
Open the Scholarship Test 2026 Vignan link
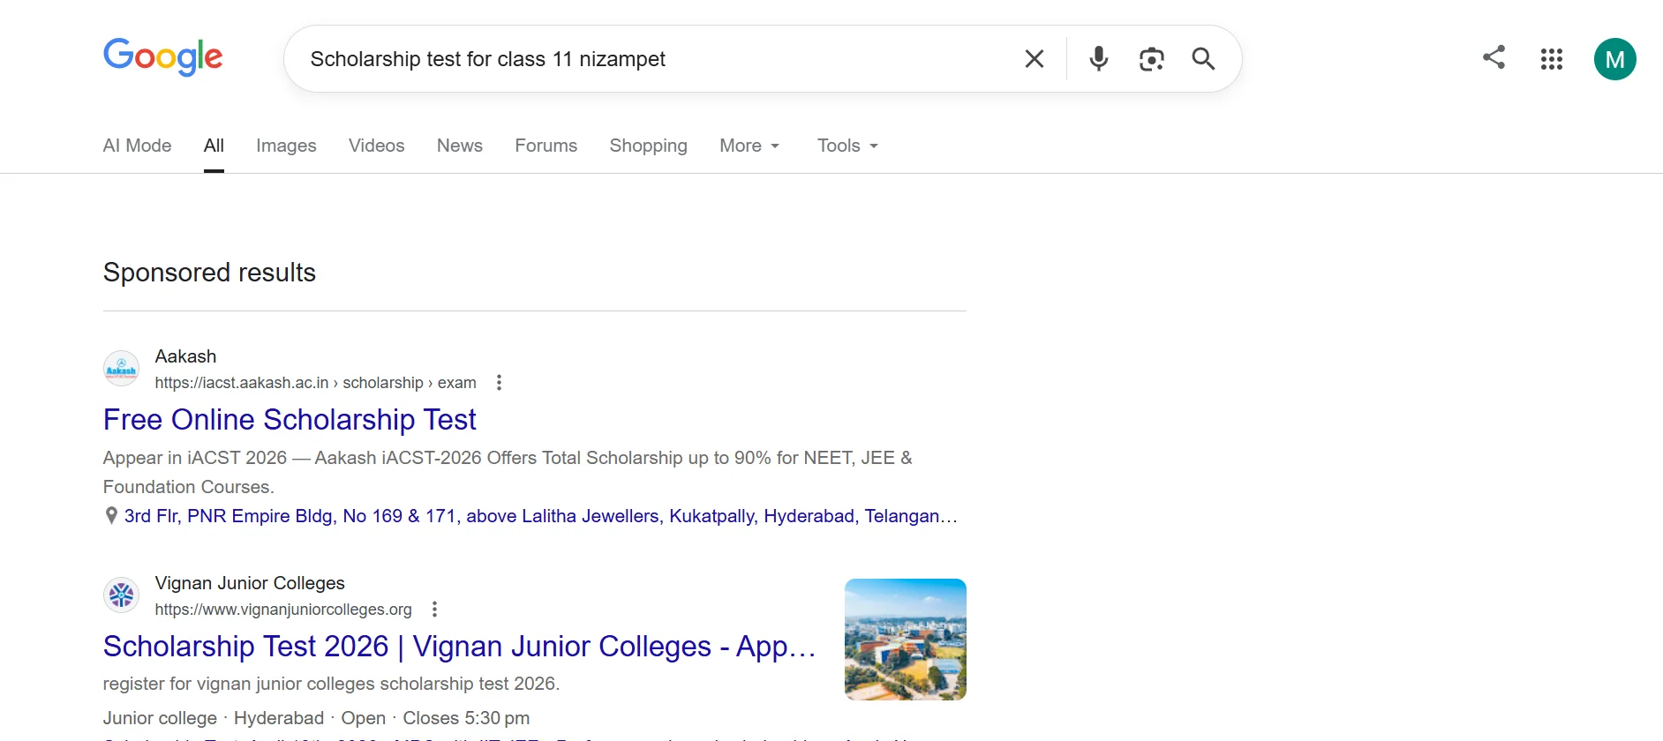coord(459,647)
